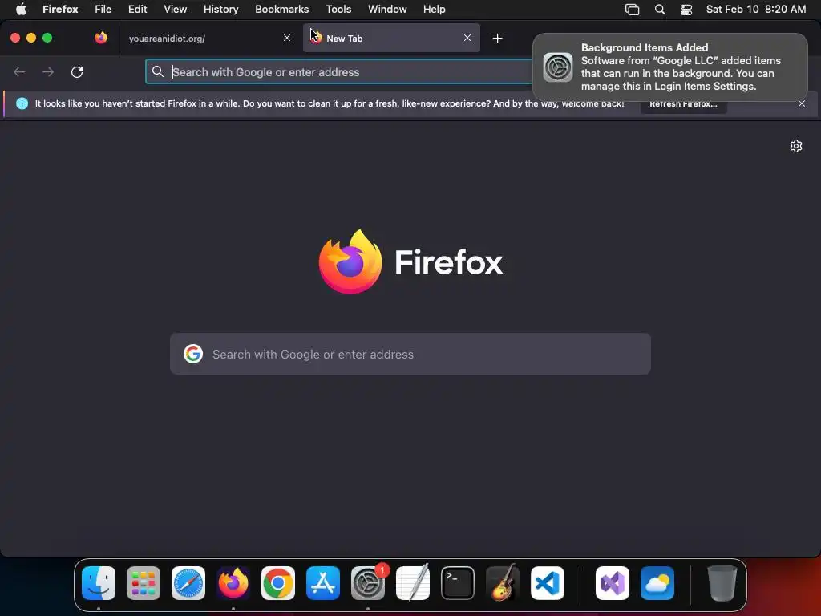Open the Firefox View pinned icon
Image resolution: width=821 pixels, height=616 pixels.
(101, 38)
